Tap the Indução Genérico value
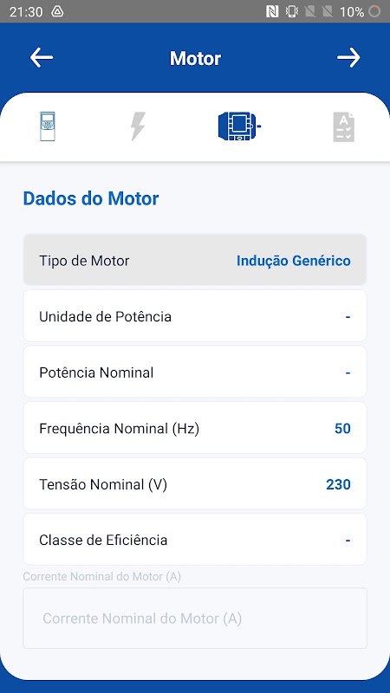This screenshot has width=390, height=693. pos(294,261)
